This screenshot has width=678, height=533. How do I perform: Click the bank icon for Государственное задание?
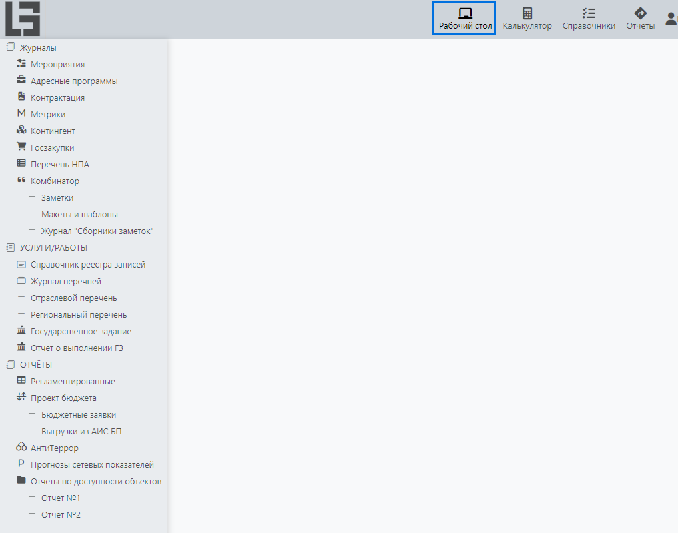pos(21,331)
